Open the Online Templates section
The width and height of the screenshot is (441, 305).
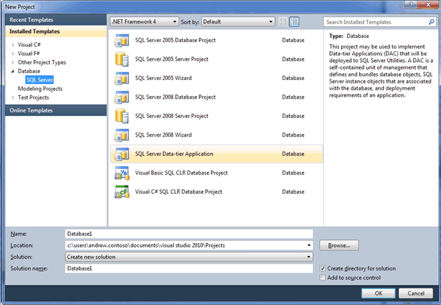(x=56, y=110)
